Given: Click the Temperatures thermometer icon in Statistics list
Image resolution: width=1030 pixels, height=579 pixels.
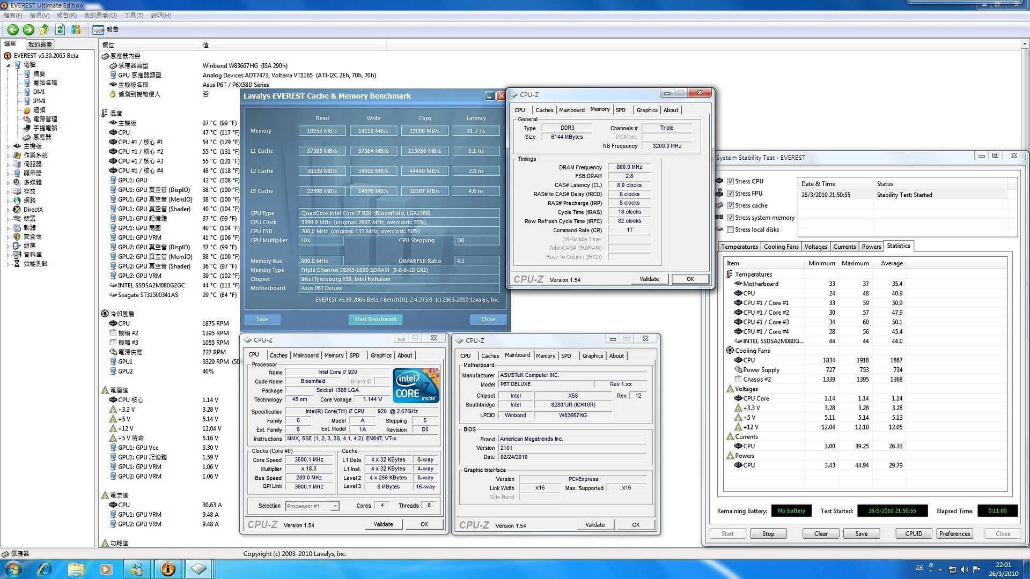Looking at the screenshot, I should click(730, 274).
